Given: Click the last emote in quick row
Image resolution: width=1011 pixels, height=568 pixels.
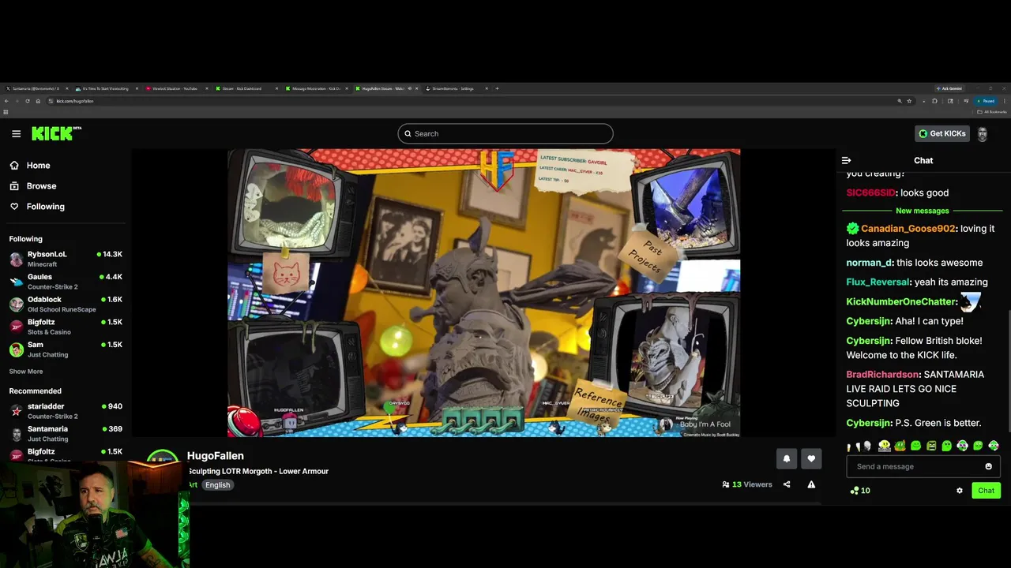Looking at the screenshot, I should [994, 446].
